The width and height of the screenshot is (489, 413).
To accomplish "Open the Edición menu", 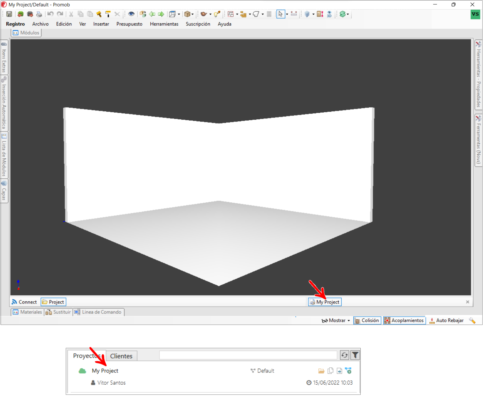I will tap(64, 24).
